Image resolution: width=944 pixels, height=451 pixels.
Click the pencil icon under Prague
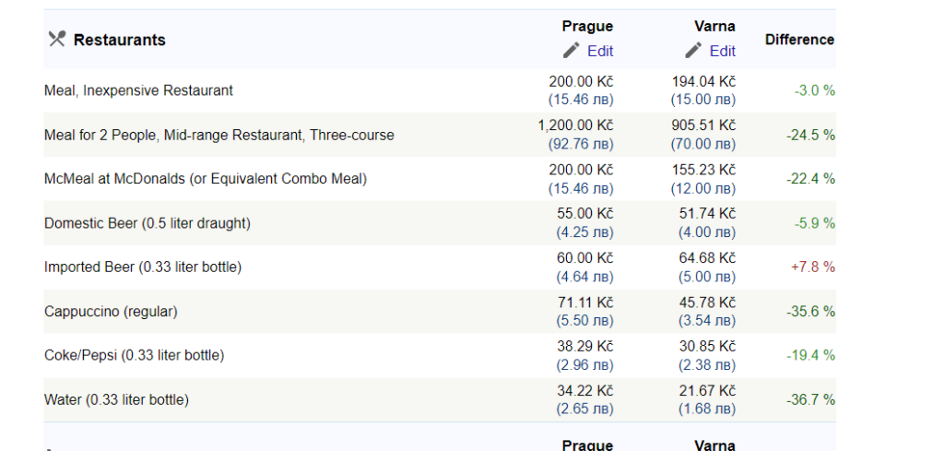coord(572,51)
